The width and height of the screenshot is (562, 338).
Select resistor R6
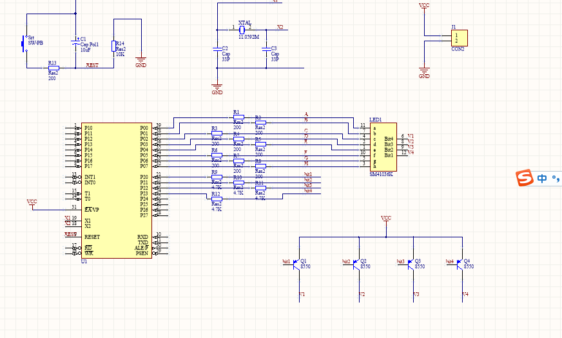[217, 155]
